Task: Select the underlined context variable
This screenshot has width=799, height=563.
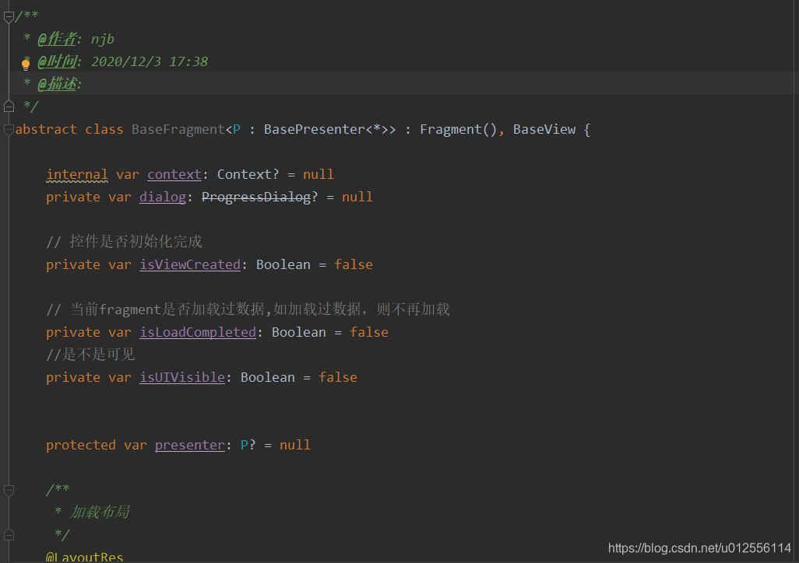Action: [174, 174]
